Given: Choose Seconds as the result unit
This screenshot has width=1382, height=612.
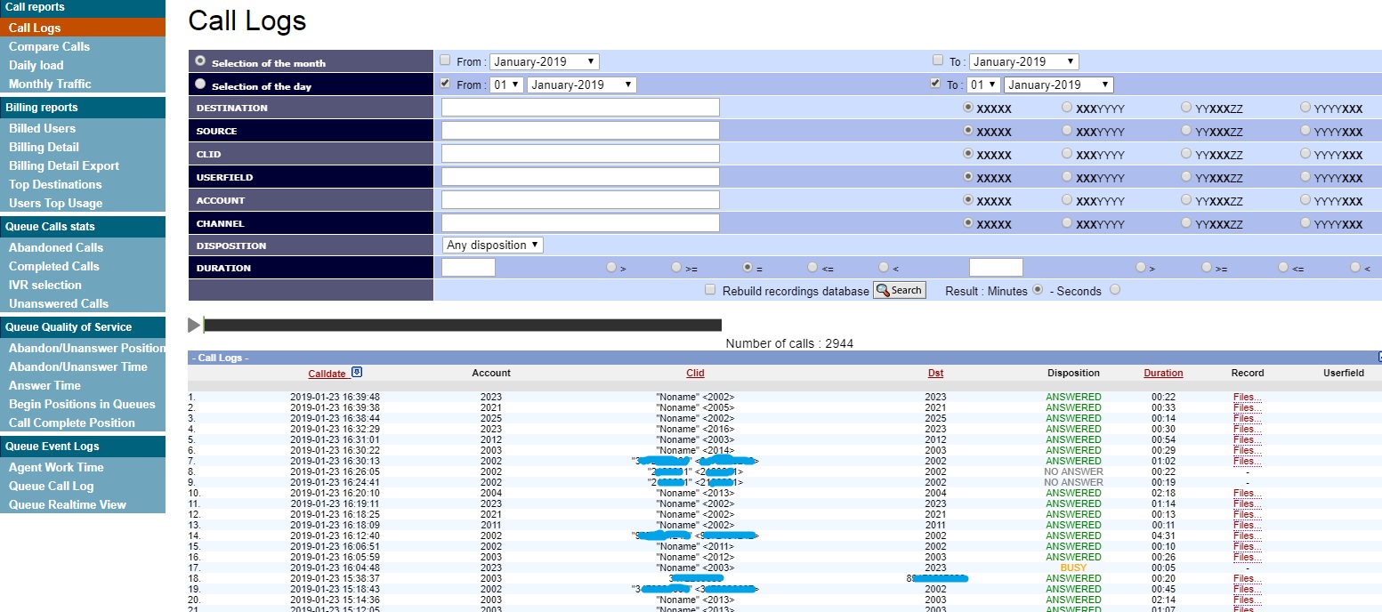Looking at the screenshot, I should coord(1115,290).
